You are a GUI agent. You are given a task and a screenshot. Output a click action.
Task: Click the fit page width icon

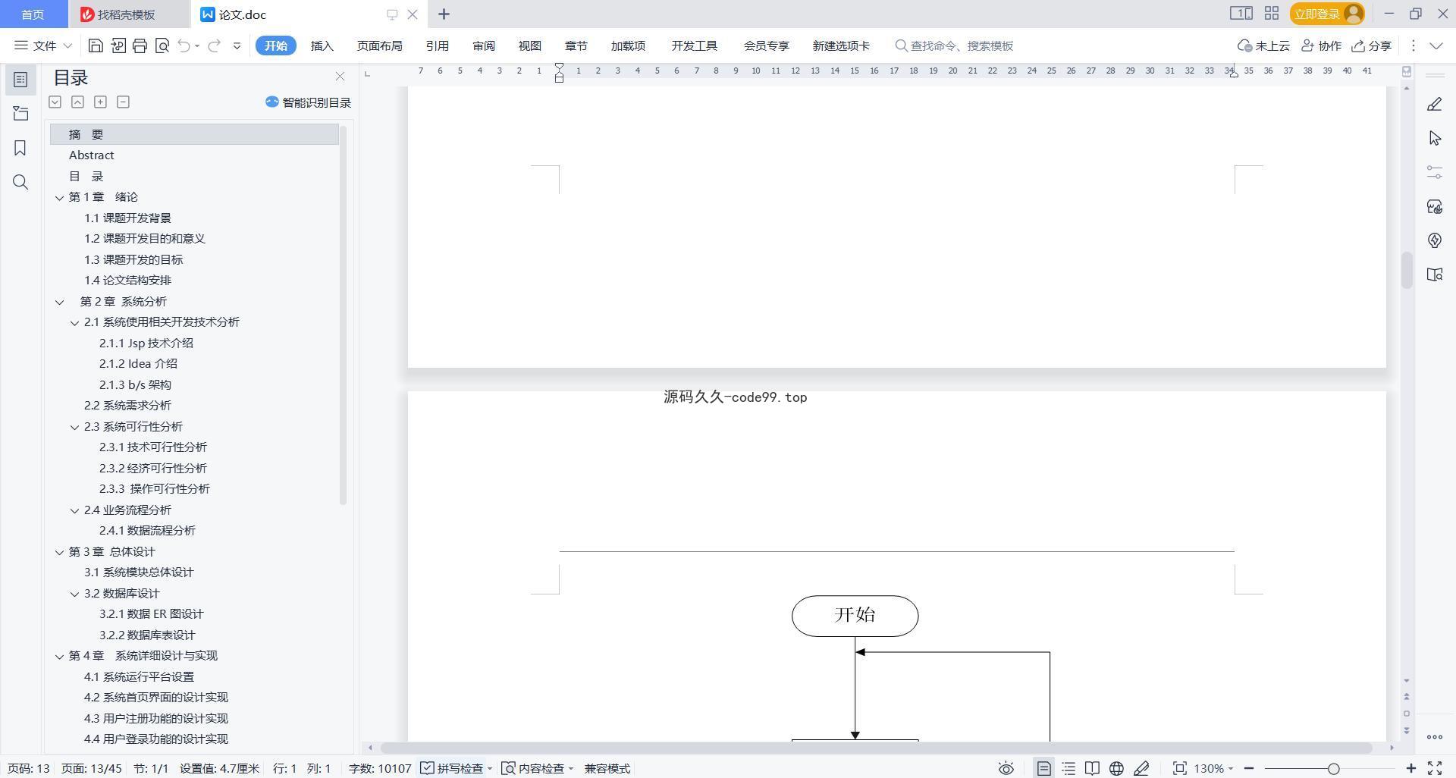[1179, 768]
